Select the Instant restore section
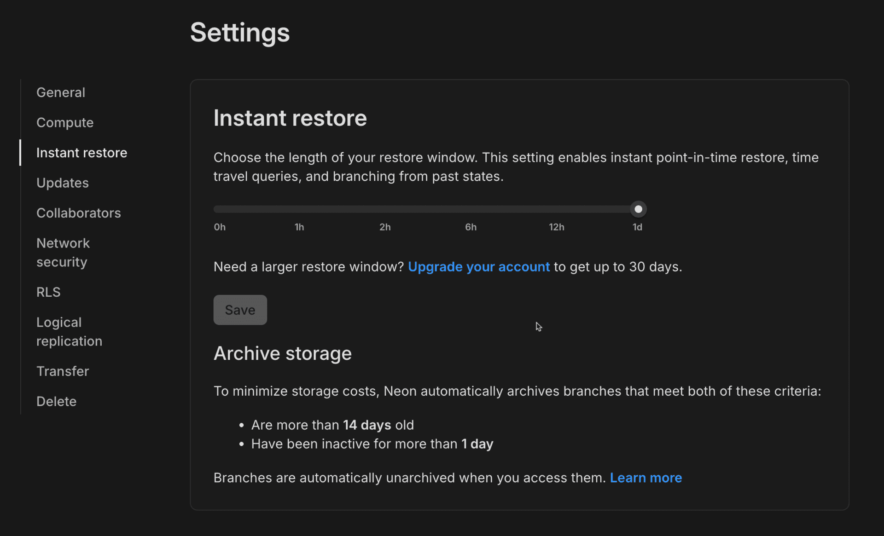The width and height of the screenshot is (884, 536). point(81,152)
